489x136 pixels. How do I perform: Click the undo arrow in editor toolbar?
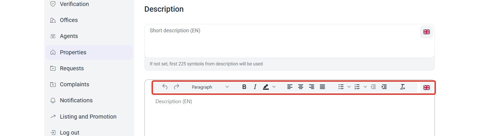[x=165, y=87]
